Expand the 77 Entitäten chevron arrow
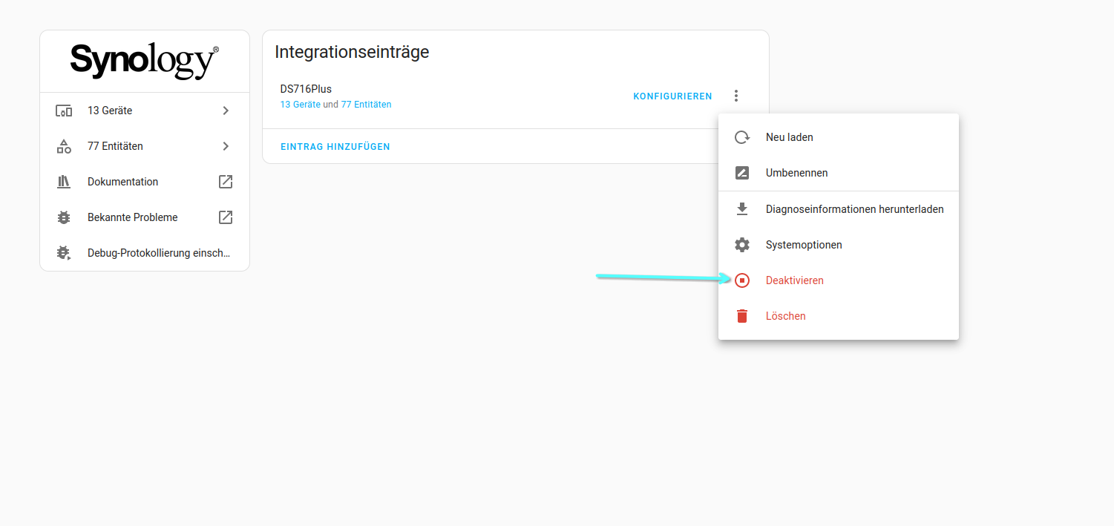The width and height of the screenshot is (1114, 526). click(x=226, y=146)
